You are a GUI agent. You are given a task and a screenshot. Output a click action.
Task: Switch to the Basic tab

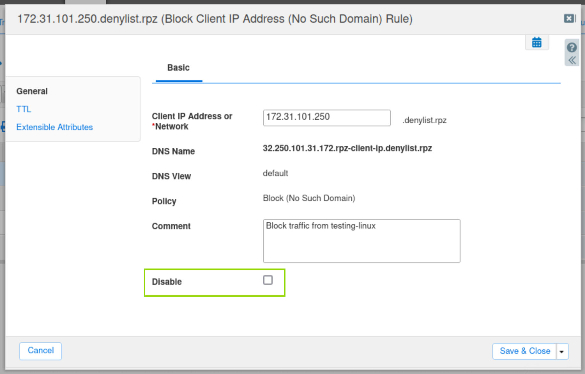(x=178, y=68)
